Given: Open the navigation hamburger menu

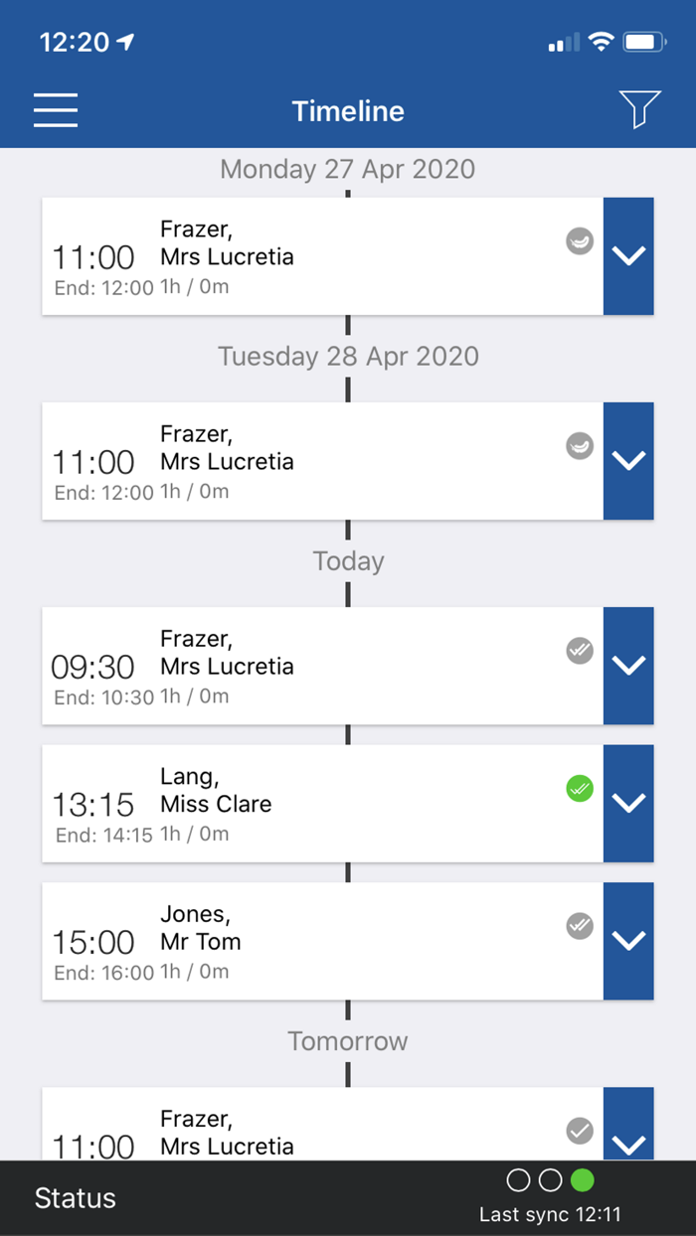Looking at the screenshot, I should (x=55, y=110).
